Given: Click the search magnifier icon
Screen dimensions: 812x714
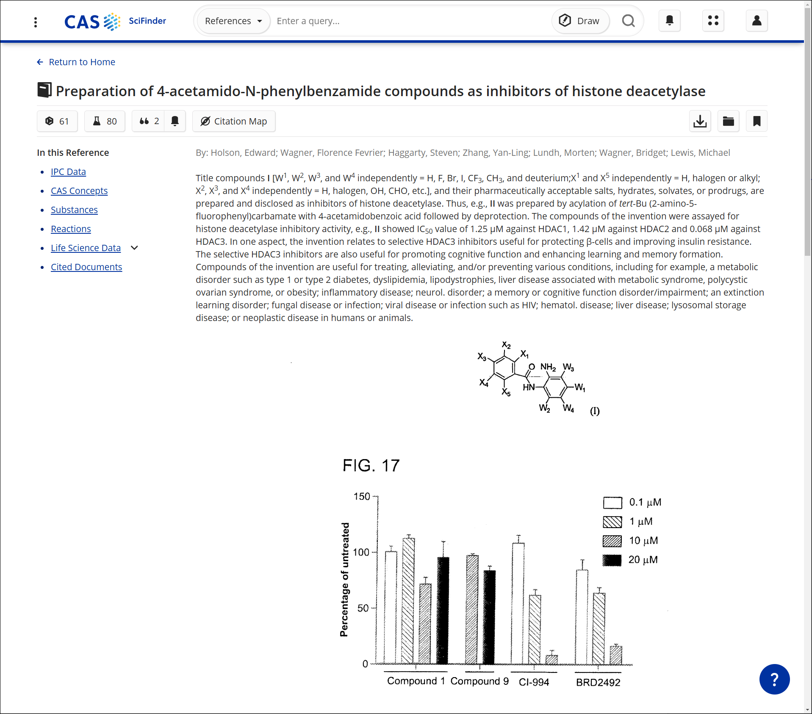Looking at the screenshot, I should [628, 21].
